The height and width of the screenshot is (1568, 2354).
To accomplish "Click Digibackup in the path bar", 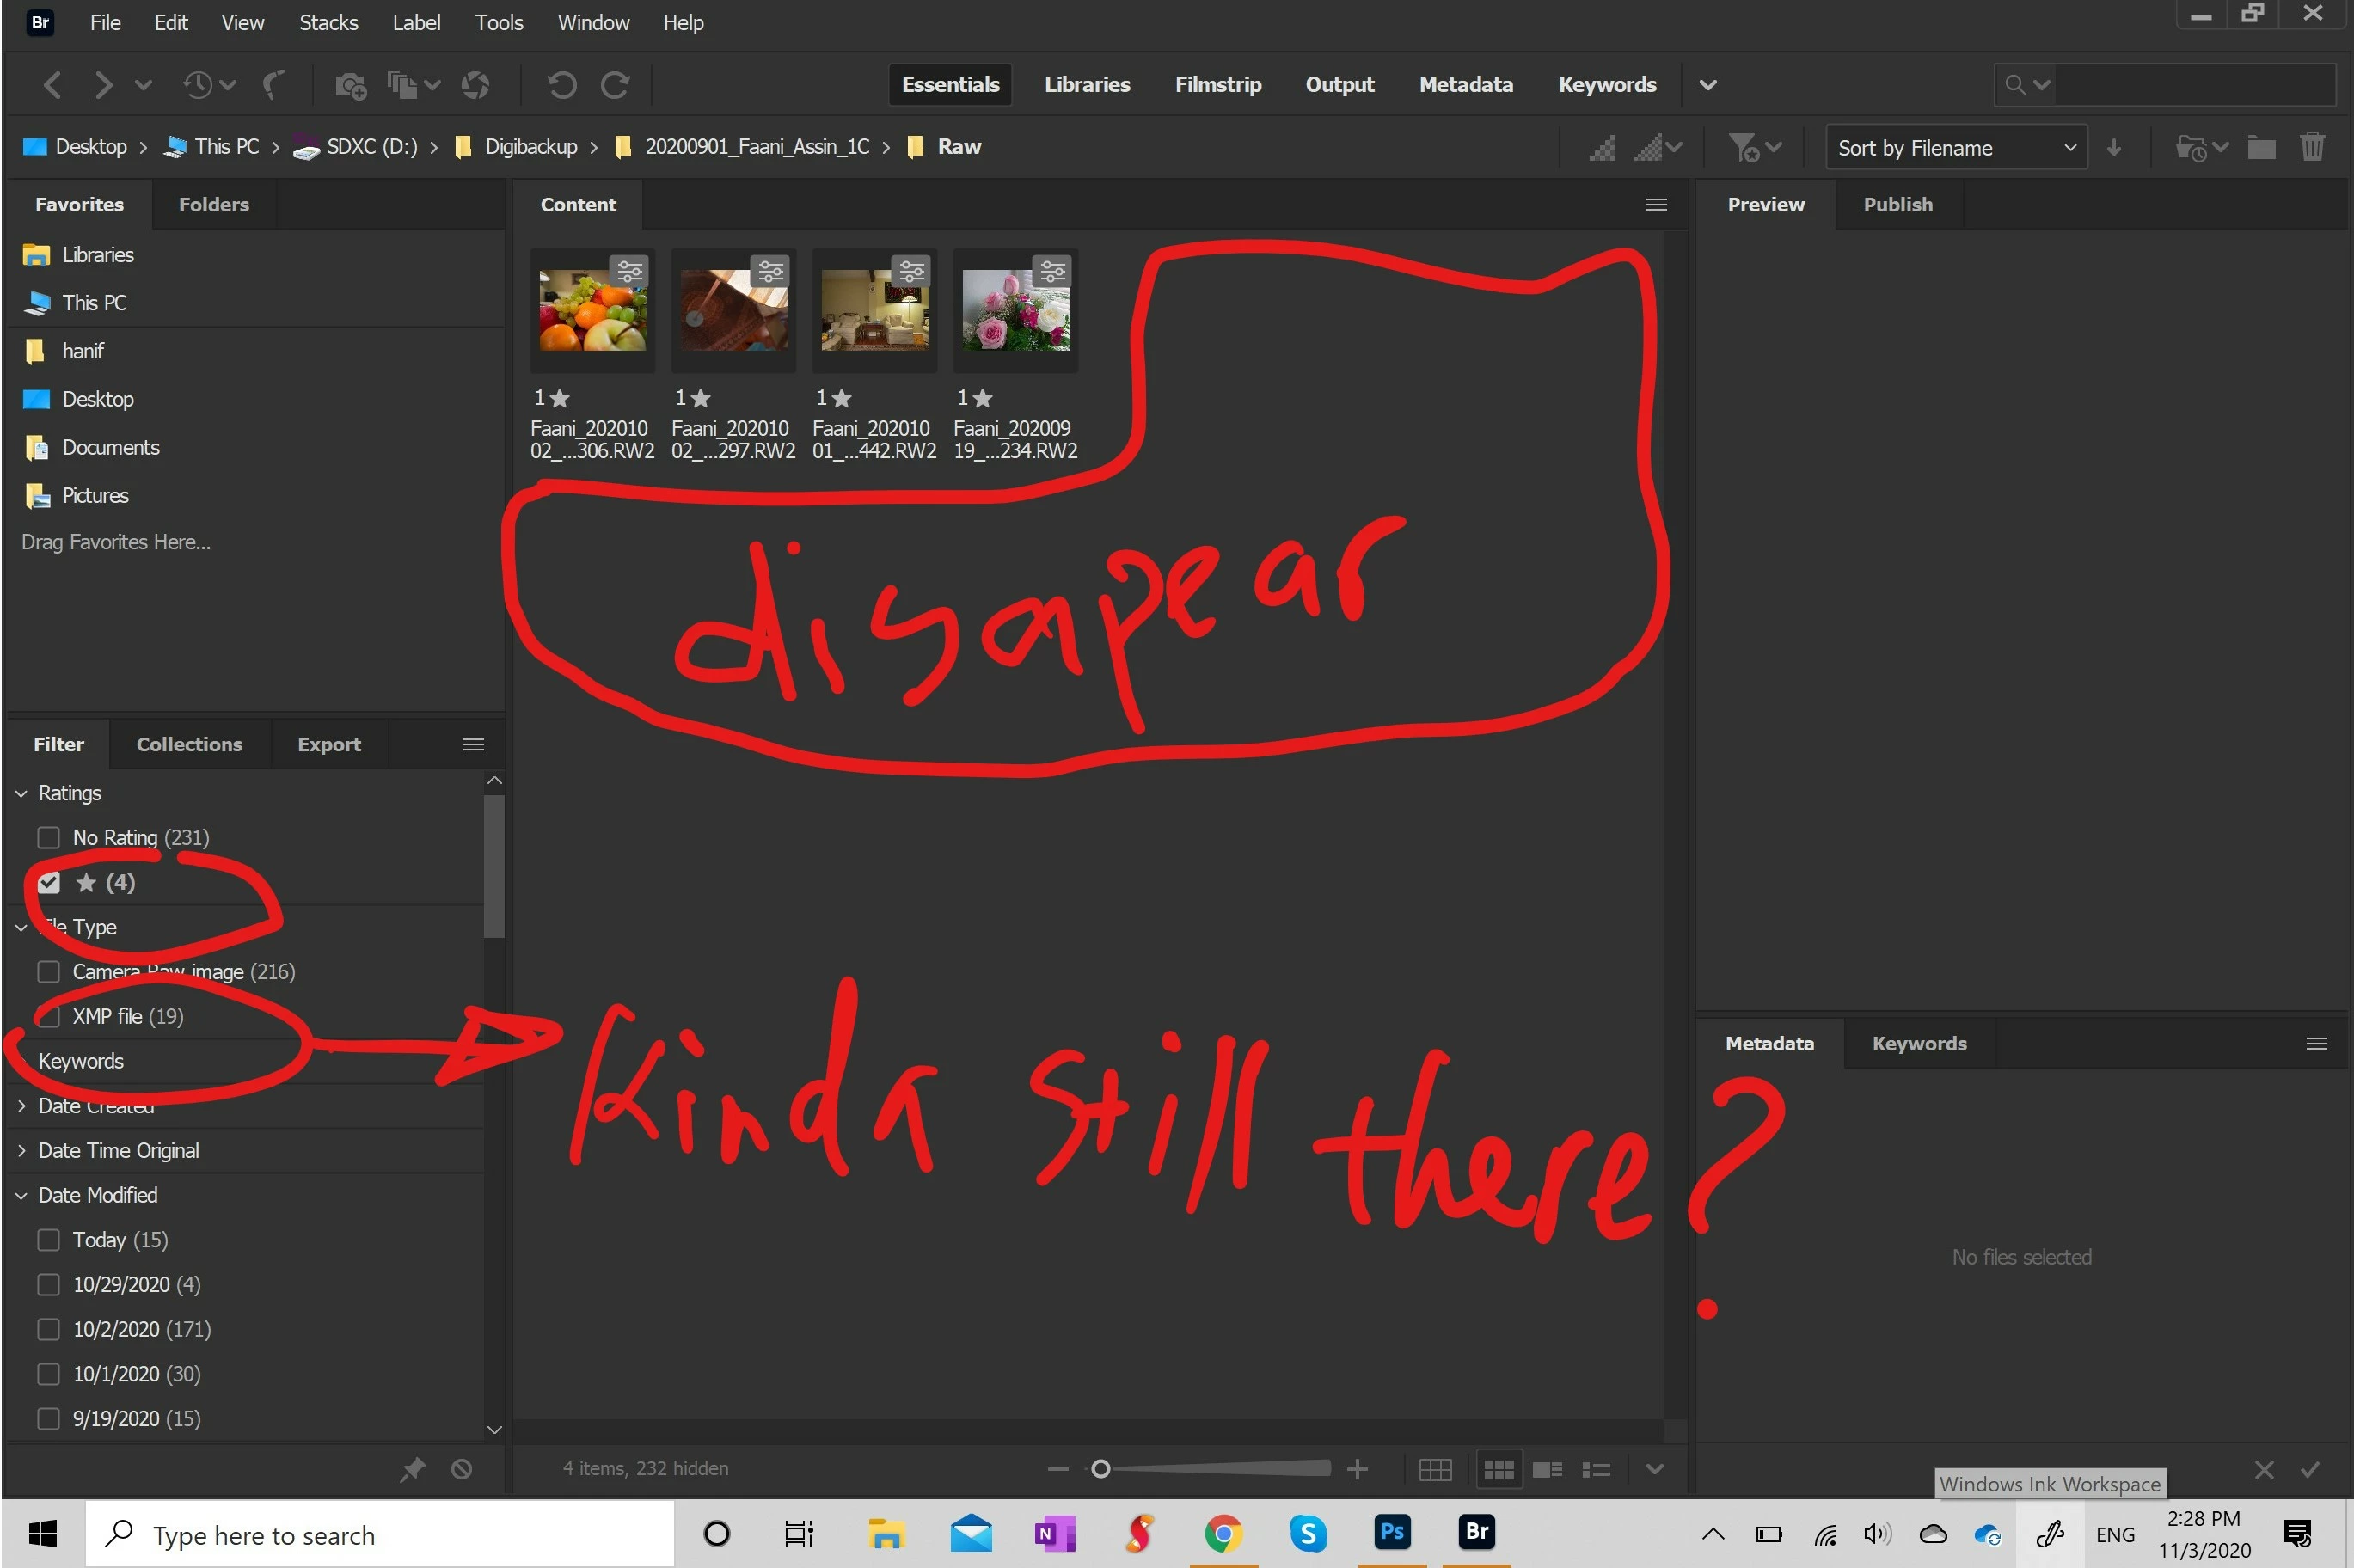I will tap(530, 147).
